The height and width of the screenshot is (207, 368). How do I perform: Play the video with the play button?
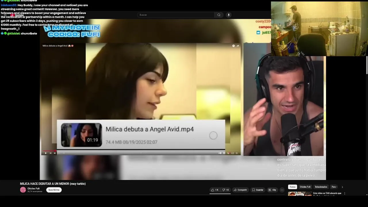[x=46, y=153]
